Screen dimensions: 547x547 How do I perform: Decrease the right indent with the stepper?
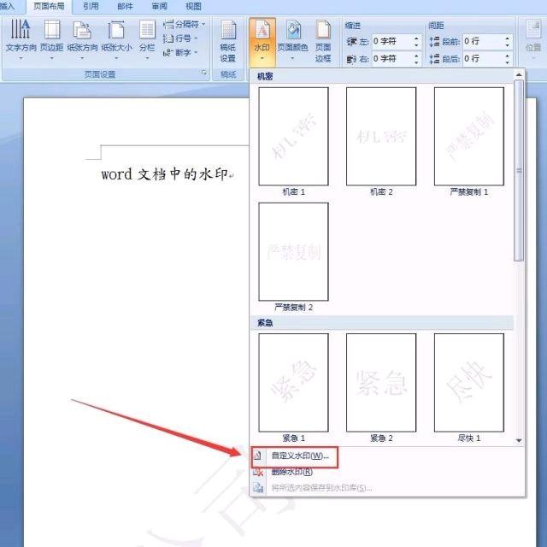(416, 62)
